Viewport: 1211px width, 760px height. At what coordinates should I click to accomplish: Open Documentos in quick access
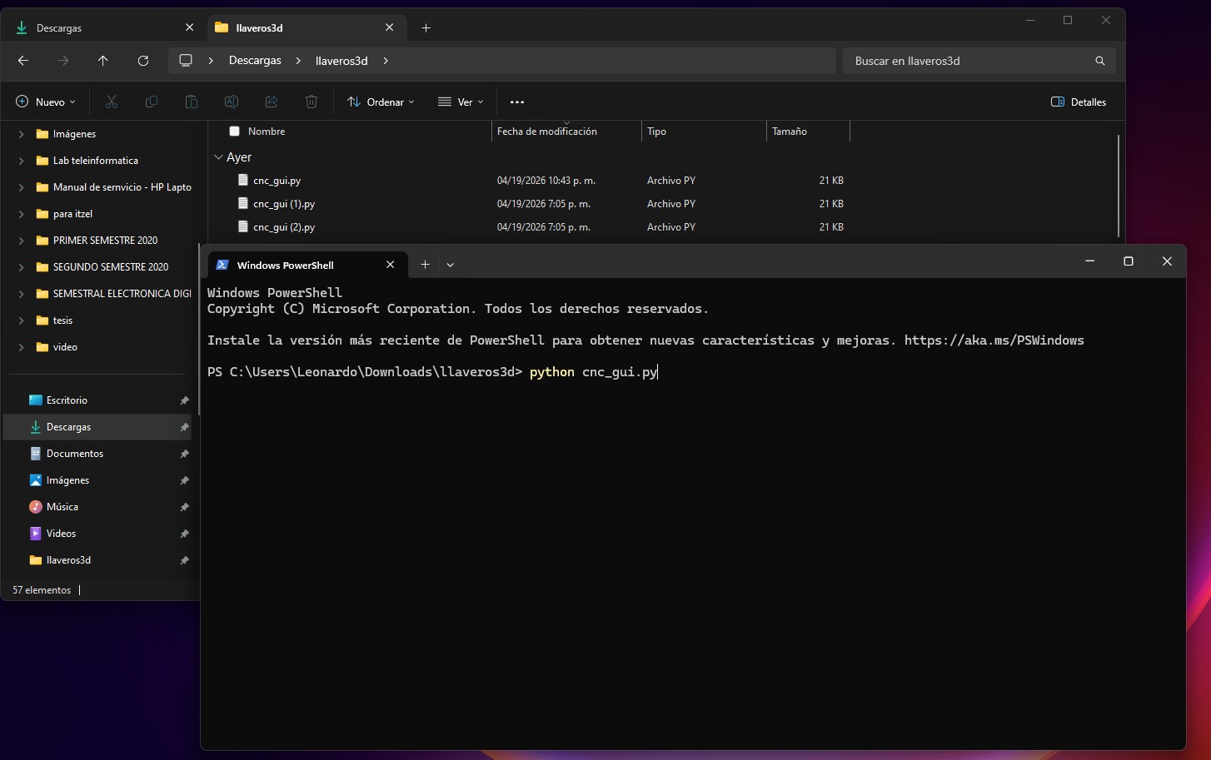point(97,454)
